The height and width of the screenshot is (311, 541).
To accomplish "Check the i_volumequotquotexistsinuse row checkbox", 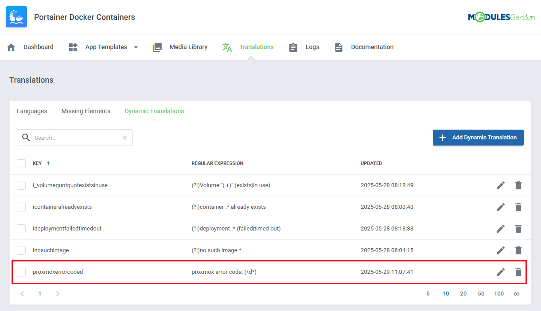I will tap(21, 185).
